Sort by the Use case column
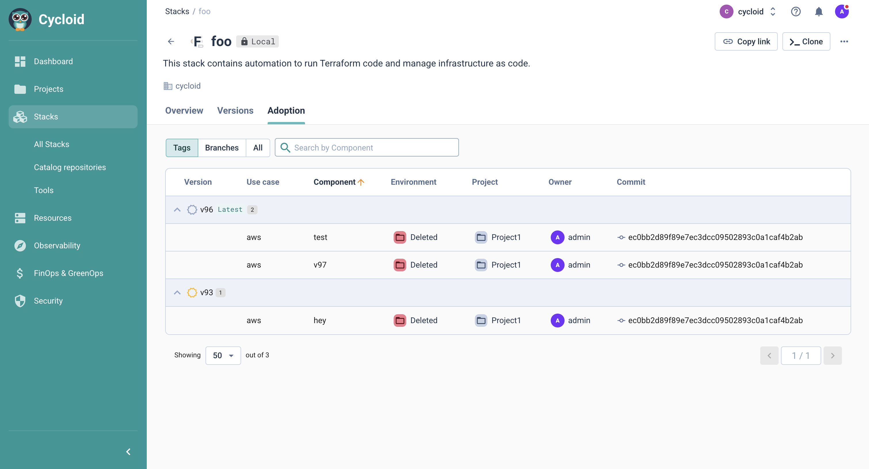869x469 pixels. [x=263, y=182]
